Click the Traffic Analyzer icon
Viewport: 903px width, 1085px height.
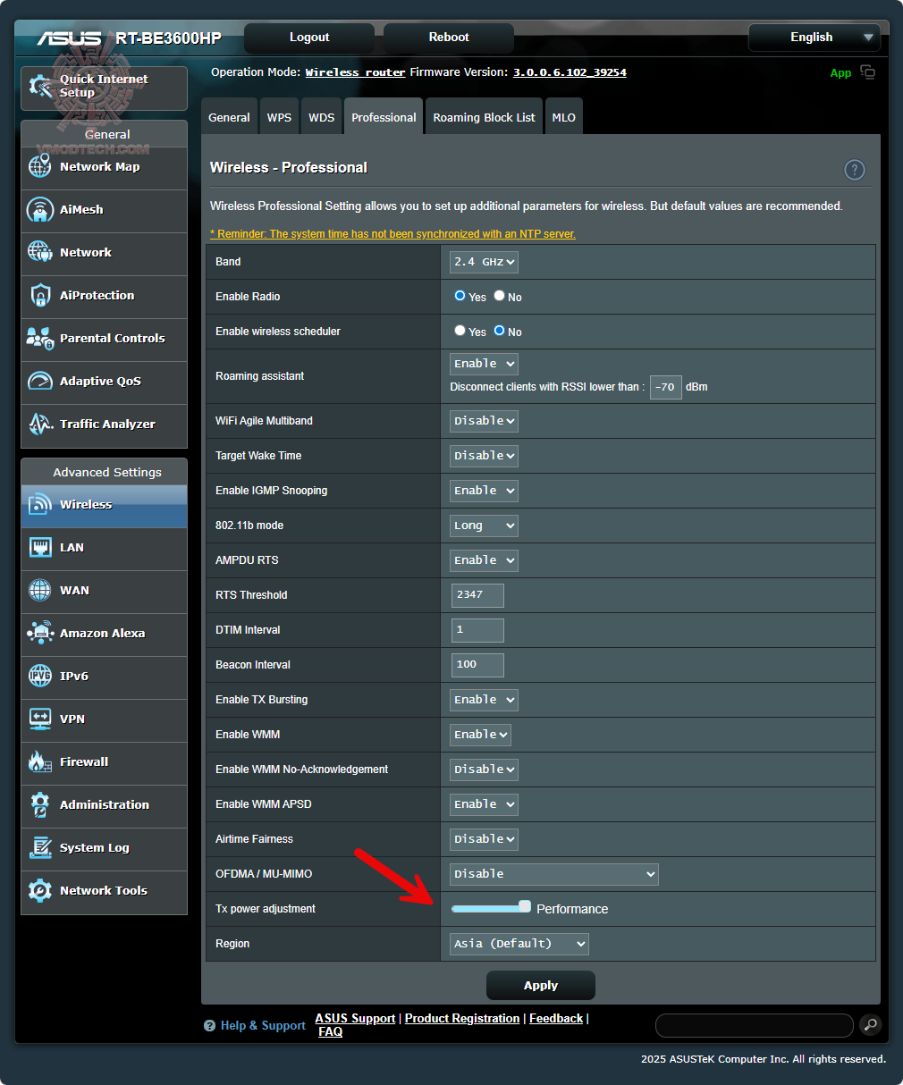pyautogui.click(x=40, y=424)
